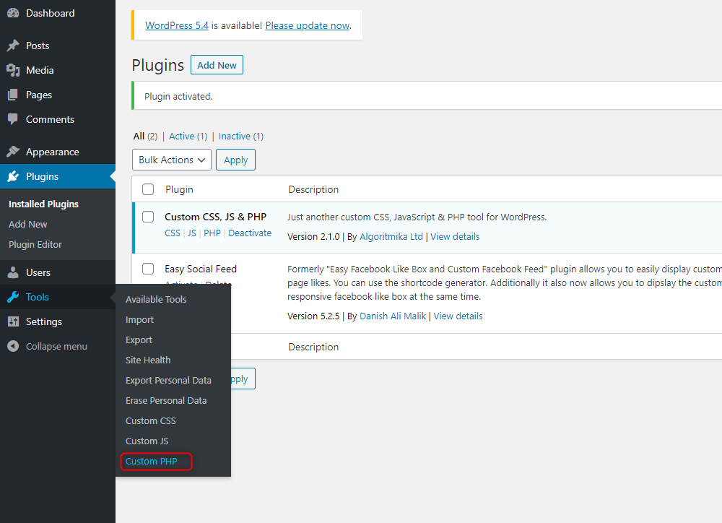Open Installed Plugins in sidebar submenu

[x=44, y=204]
